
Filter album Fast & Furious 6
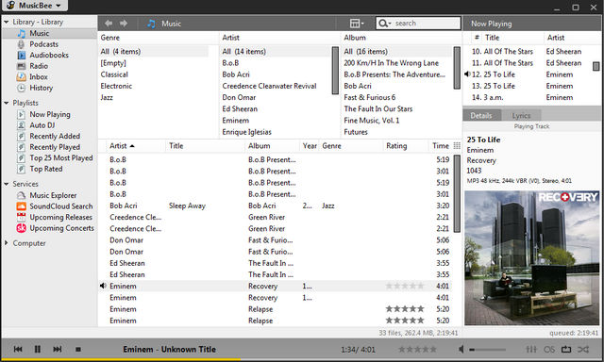tap(370, 98)
